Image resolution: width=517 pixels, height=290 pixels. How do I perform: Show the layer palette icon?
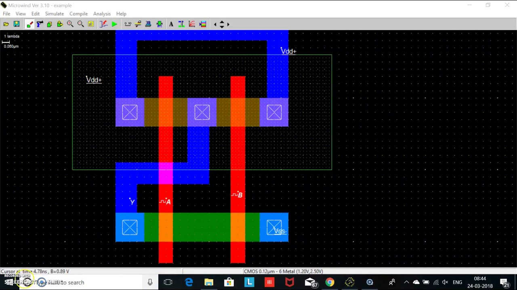(203, 24)
